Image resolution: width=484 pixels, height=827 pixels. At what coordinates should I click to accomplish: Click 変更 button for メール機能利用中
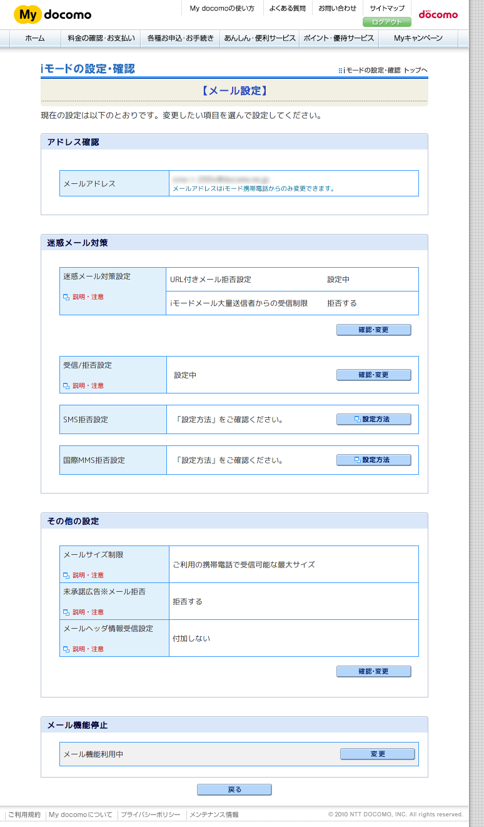click(x=378, y=754)
